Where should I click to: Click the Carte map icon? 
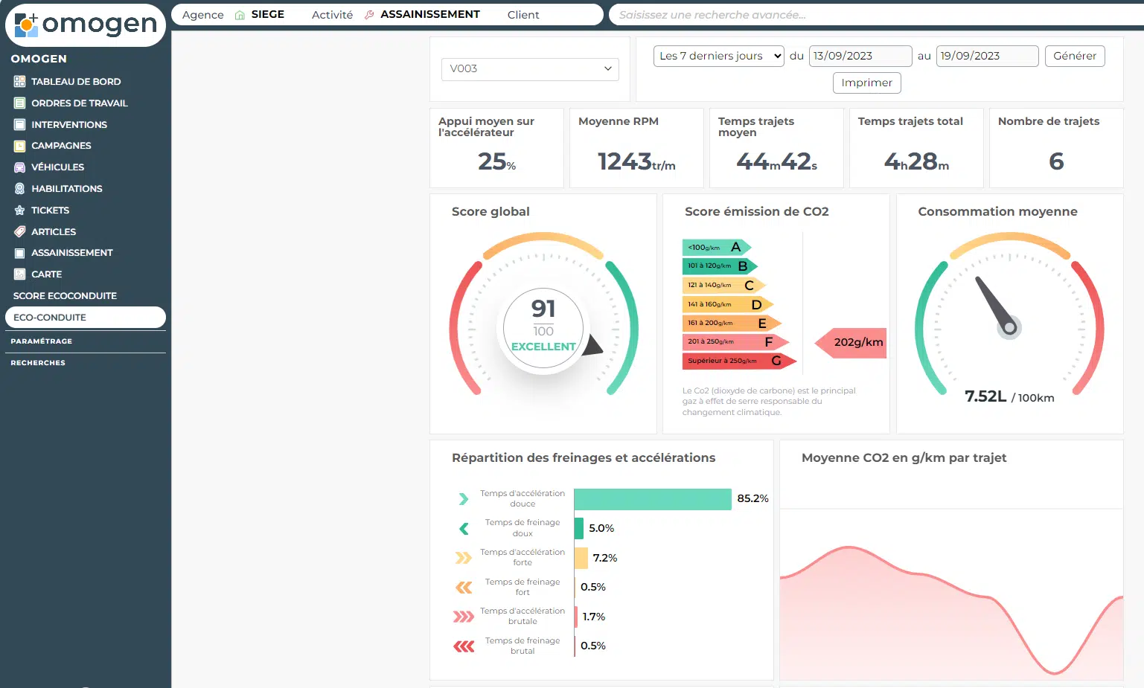[x=19, y=274]
